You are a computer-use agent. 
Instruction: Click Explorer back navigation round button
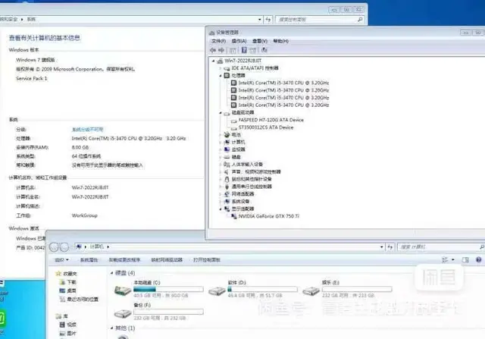[54, 247]
